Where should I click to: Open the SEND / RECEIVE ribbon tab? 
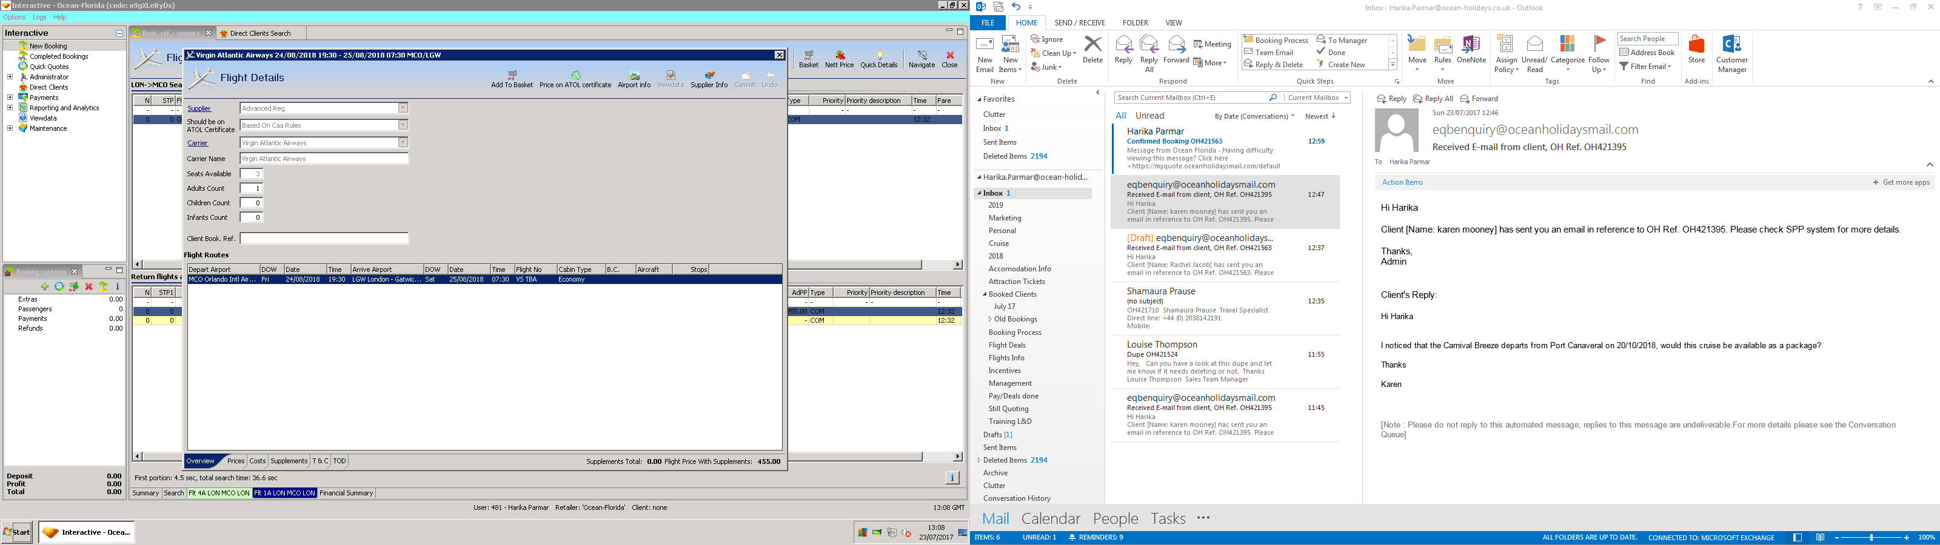1080,22
